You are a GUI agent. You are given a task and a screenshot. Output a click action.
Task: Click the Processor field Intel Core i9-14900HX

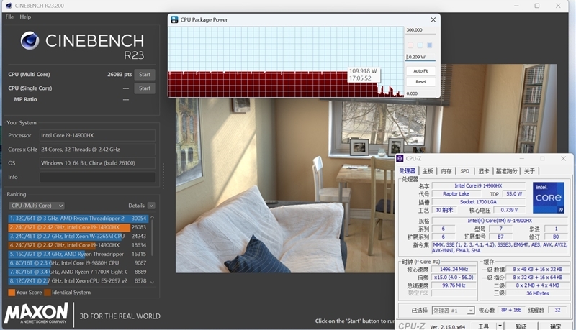tap(97, 136)
